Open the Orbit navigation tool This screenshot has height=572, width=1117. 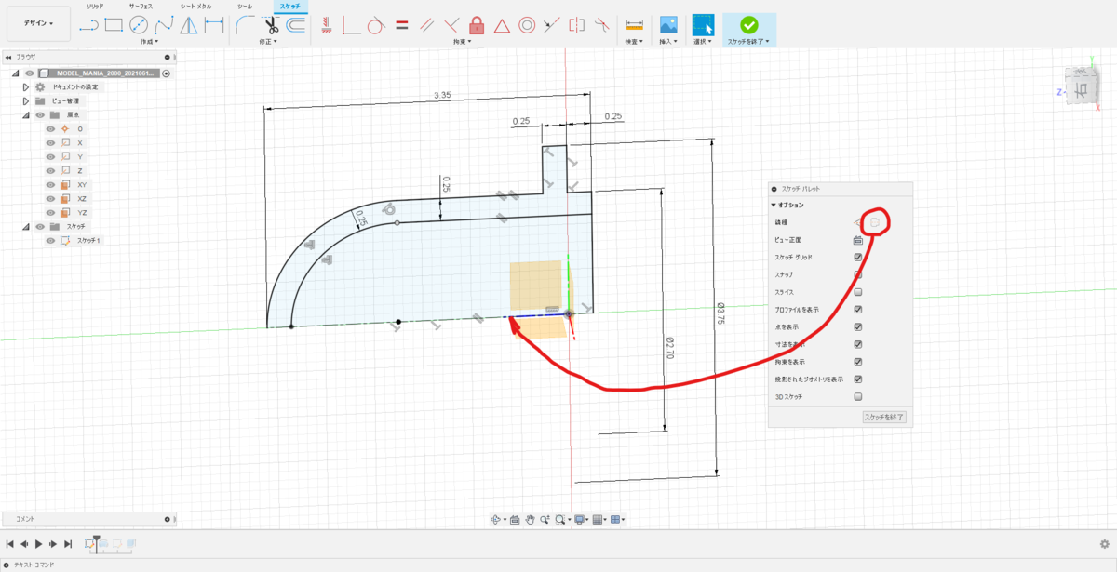coord(496,519)
